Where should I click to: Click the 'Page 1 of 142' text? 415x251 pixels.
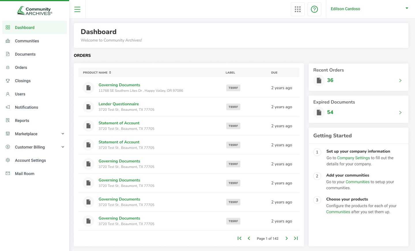pos(267,239)
